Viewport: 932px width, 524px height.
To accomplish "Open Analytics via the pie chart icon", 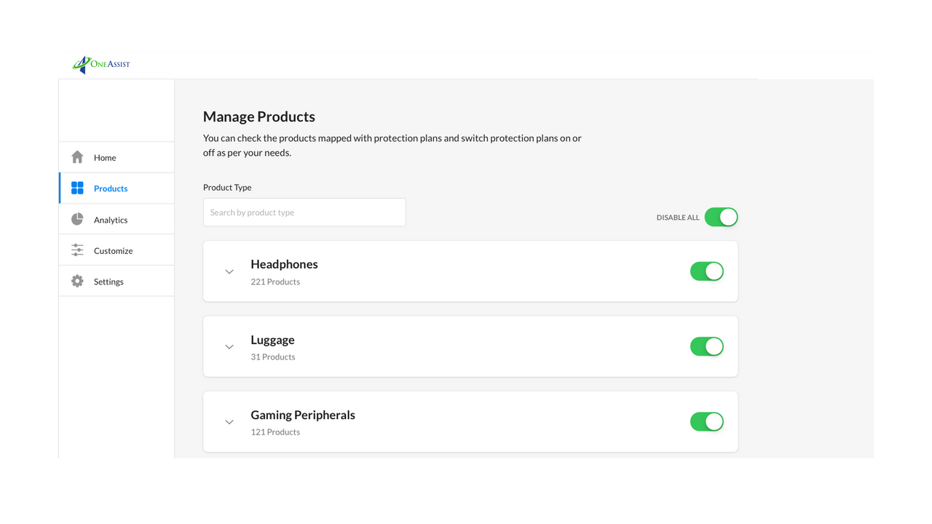I will pyautogui.click(x=77, y=218).
